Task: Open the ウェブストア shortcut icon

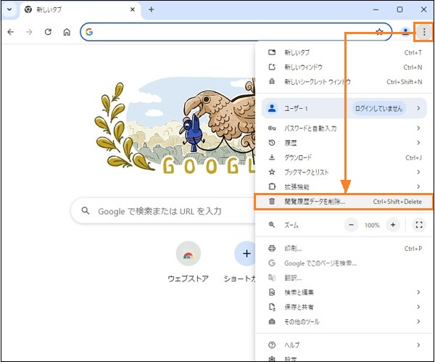Action: point(188,255)
